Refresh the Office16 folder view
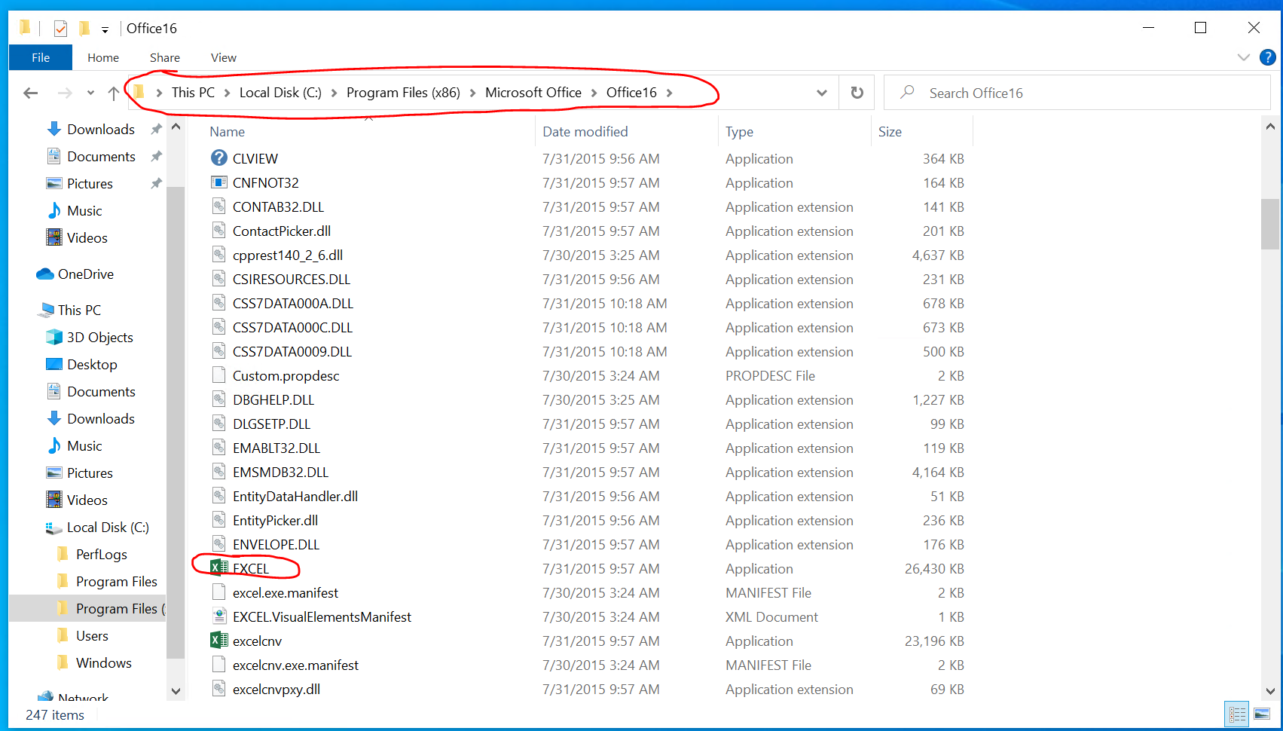Image resolution: width=1283 pixels, height=731 pixels. 857,93
